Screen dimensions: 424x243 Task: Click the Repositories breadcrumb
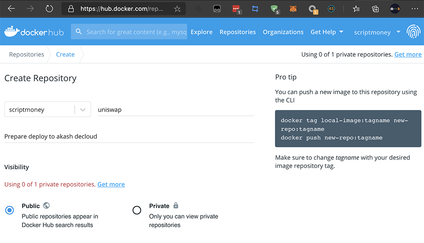(x=26, y=54)
